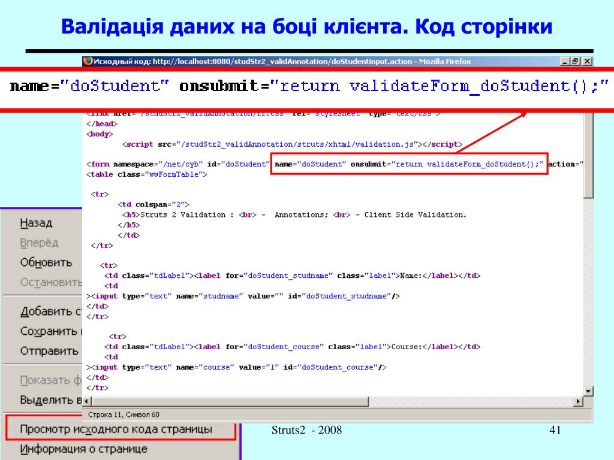Image resolution: width=614 pixels, height=460 pixels.
Task: Close the Mozilla Firefox source code window
Action: tap(587, 61)
